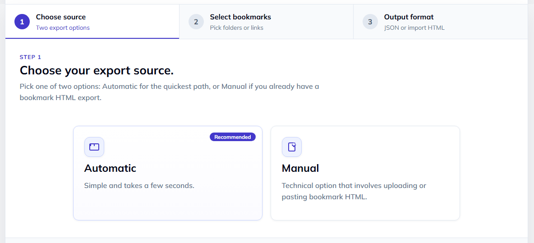The image size is (534, 243).
Task: Click the 'STEP 1' label
Action: pos(30,57)
